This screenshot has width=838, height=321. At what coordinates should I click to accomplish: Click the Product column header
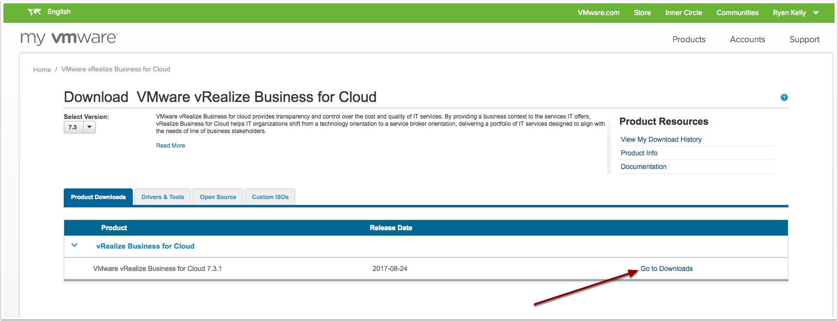(114, 228)
